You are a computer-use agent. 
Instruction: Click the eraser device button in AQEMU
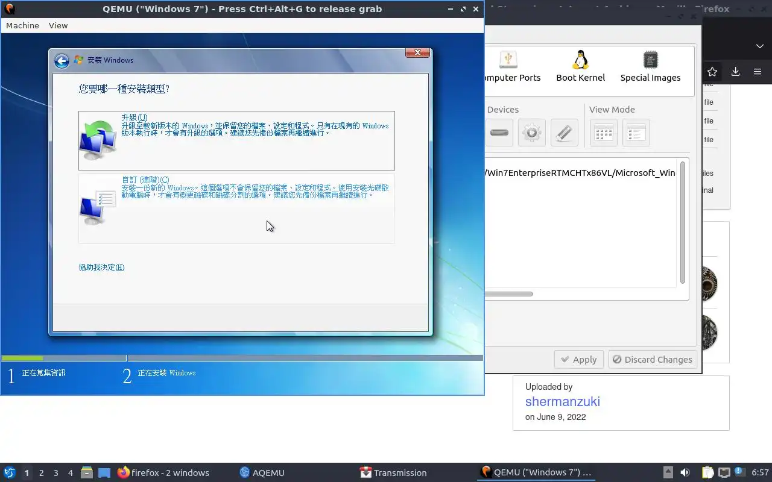[564, 133]
